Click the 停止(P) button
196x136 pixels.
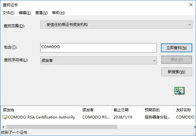click(x=177, y=60)
